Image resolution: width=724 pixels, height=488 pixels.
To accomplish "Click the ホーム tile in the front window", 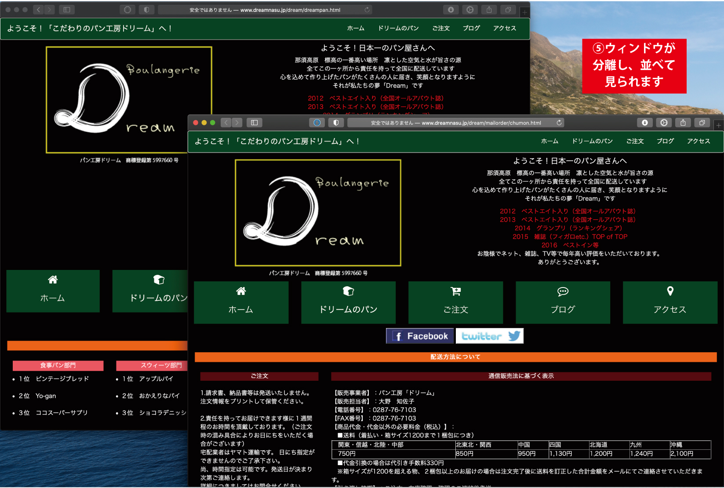I will coord(241,302).
